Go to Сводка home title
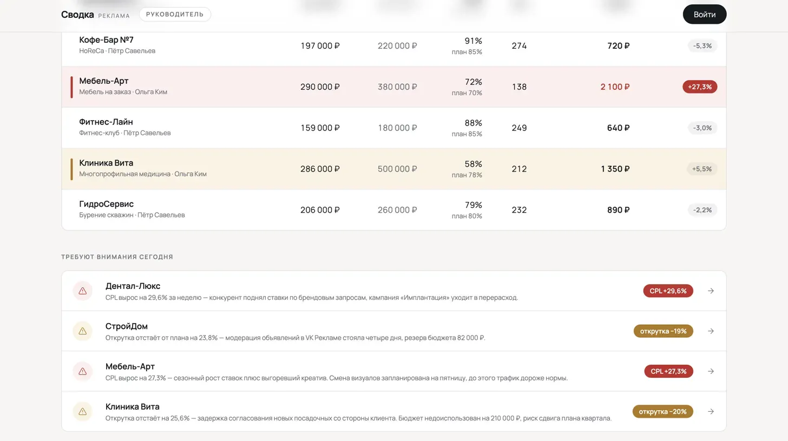The width and height of the screenshot is (788, 441). [77, 15]
